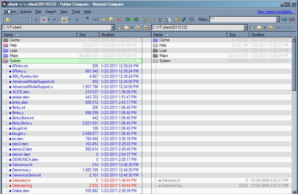Image resolution: width=298 pixels, height=194 pixels.
Task: Click the Up One Level Both Sides icon
Action: tap(146, 28)
